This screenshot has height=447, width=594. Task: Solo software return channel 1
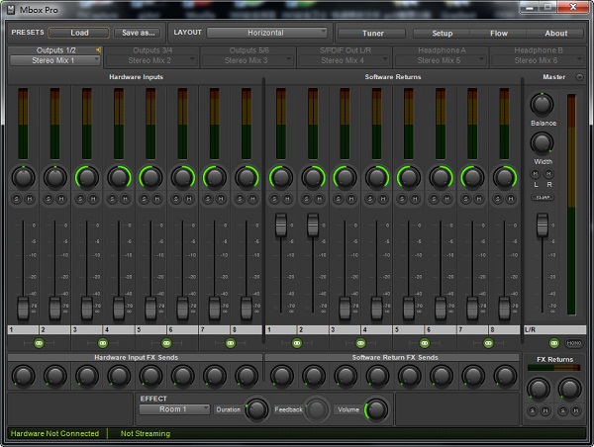click(x=274, y=199)
